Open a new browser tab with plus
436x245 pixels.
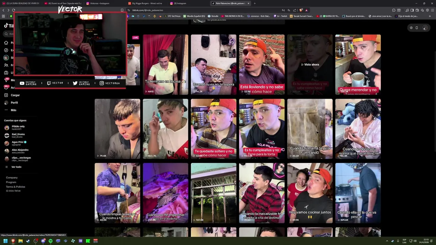coord(254,3)
